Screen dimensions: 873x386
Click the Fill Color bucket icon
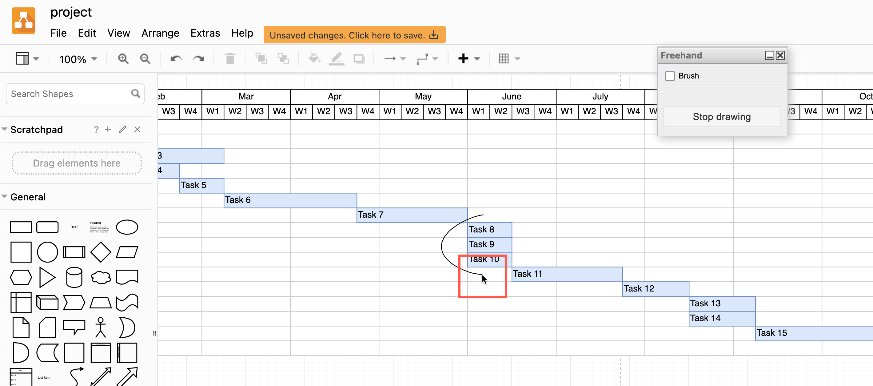(314, 59)
